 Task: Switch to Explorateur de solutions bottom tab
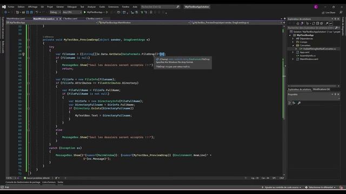[x=300, y=89]
